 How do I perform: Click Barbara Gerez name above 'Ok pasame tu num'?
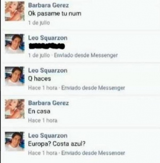(x=49, y=5)
